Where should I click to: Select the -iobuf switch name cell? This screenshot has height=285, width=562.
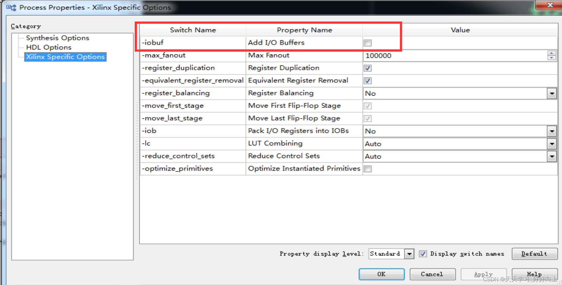[193, 43]
